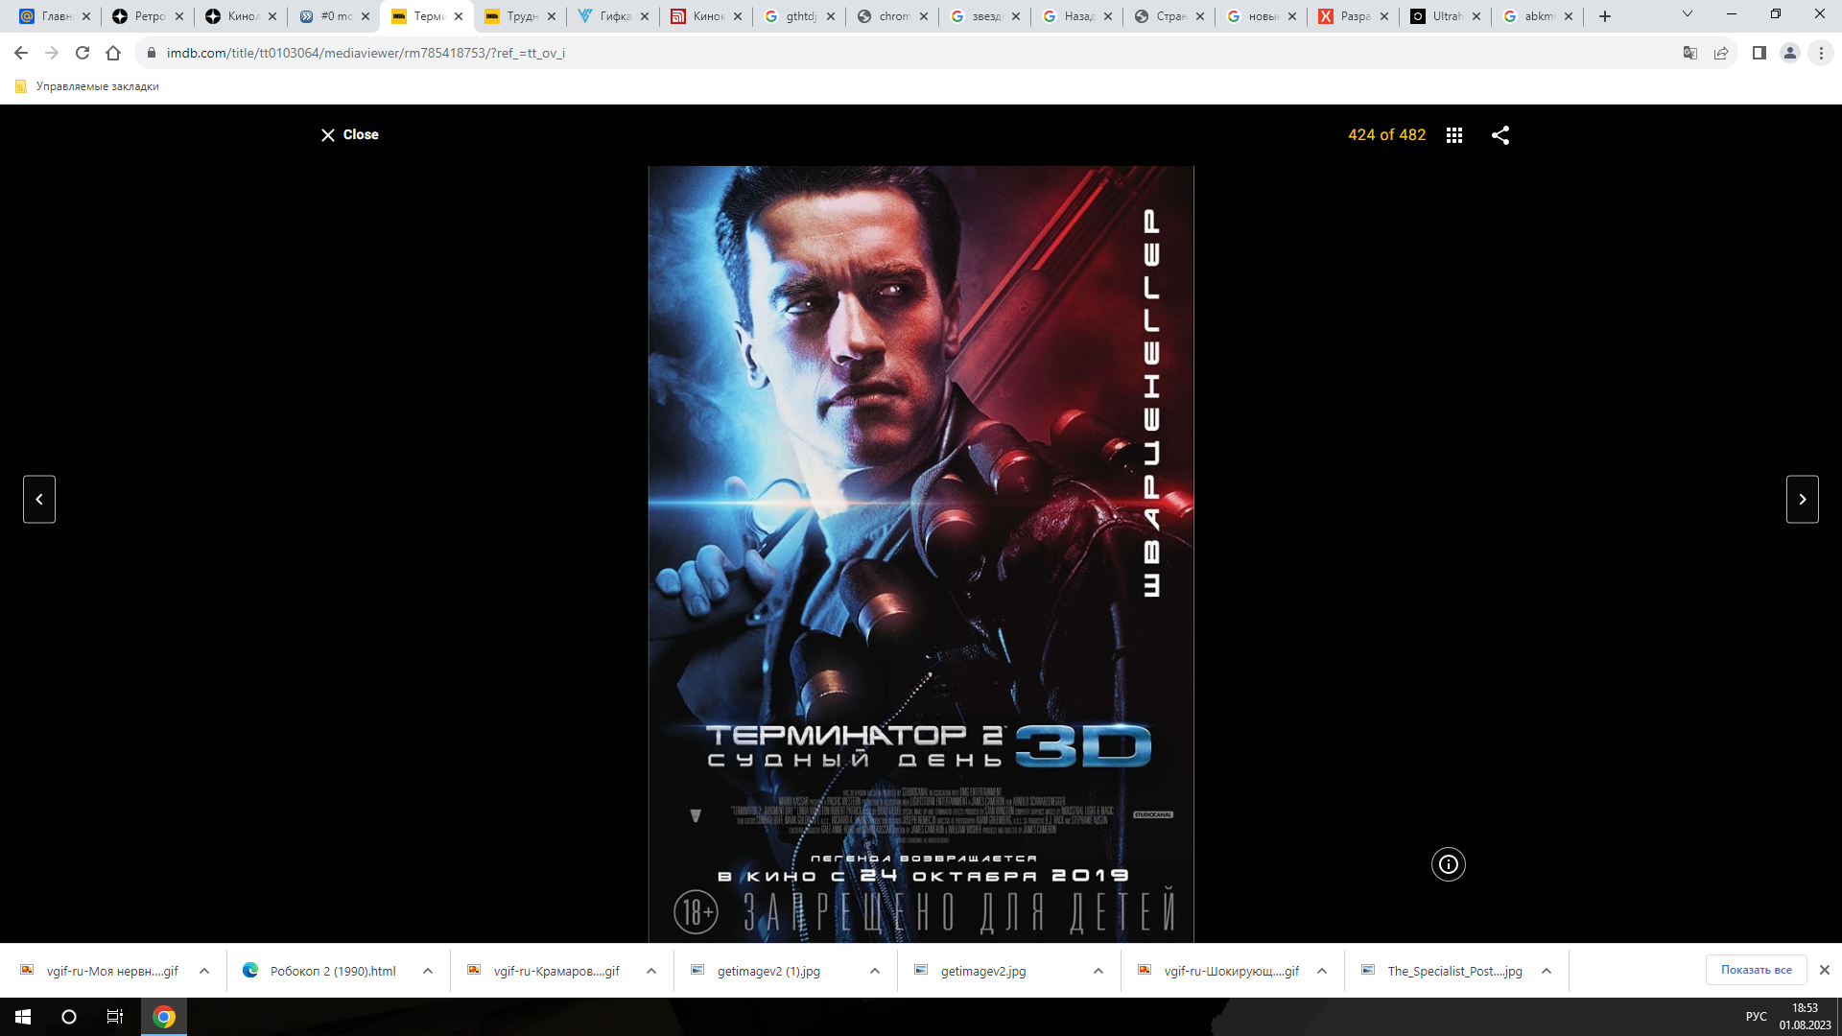Click Показать все downloads button
Image resolution: width=1842 pixels, height=1036 pixels.
(x=1756, y=970)
